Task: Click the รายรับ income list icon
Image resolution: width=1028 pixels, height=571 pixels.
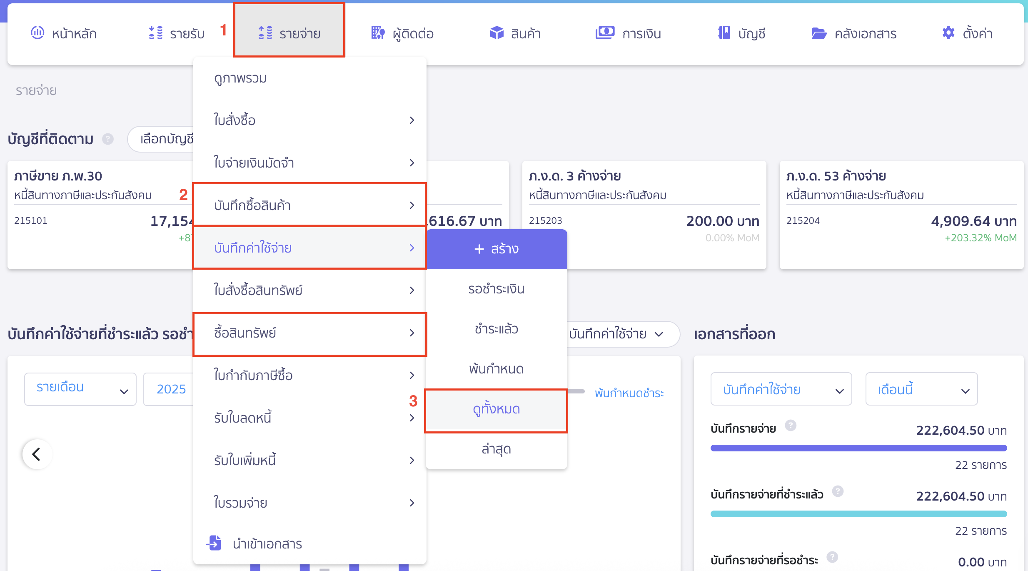Action: 156,33
